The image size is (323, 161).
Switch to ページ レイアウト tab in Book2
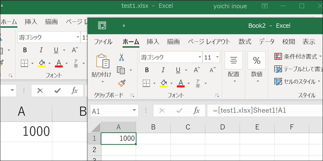click(209, 42)
